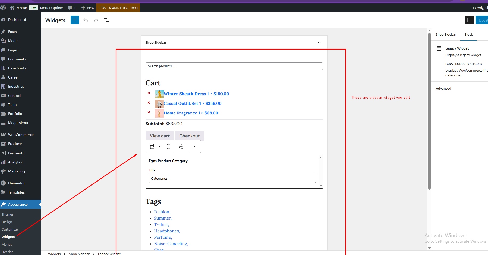Open Mortar Options in admin bar

52,8
